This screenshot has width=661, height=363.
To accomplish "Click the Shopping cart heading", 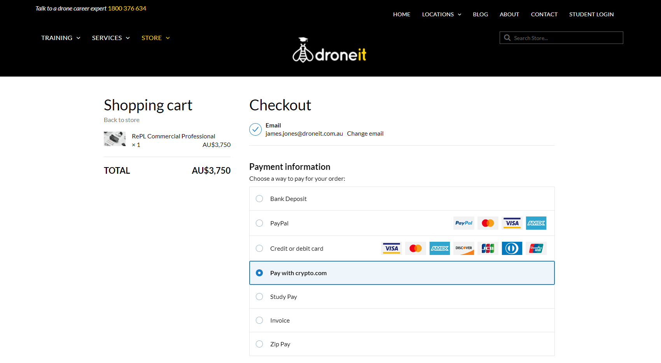I will coord(148,105).
